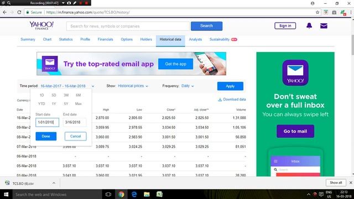Click the page vertical scrollbar
354x199 pixels.
pyautogui.click(x=352, y=45)
